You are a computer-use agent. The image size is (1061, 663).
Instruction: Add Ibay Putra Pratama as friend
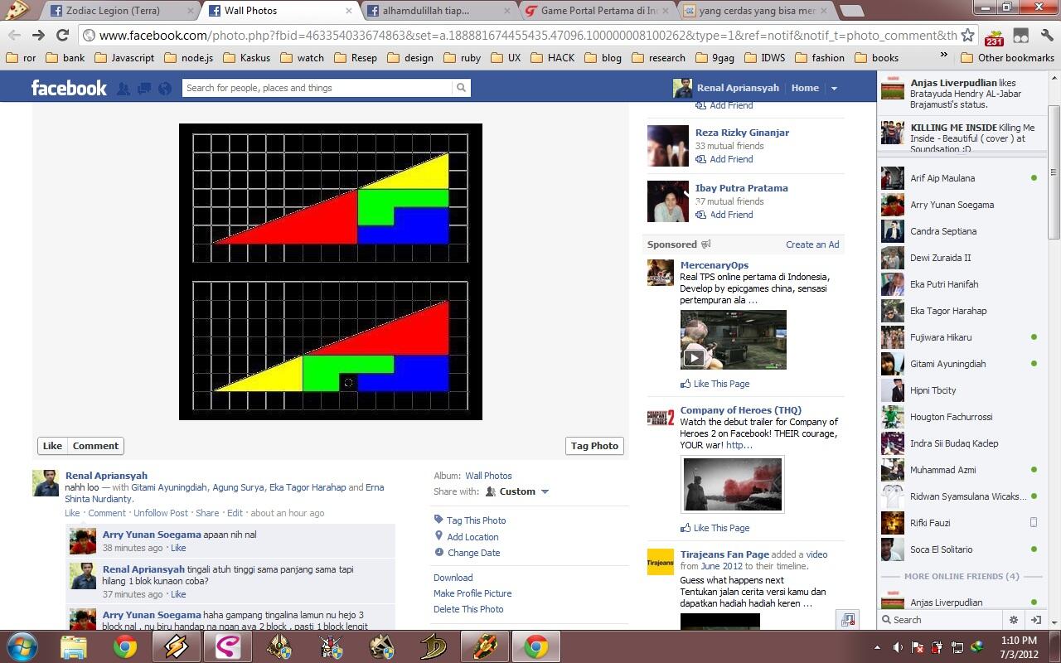(724, 215)
